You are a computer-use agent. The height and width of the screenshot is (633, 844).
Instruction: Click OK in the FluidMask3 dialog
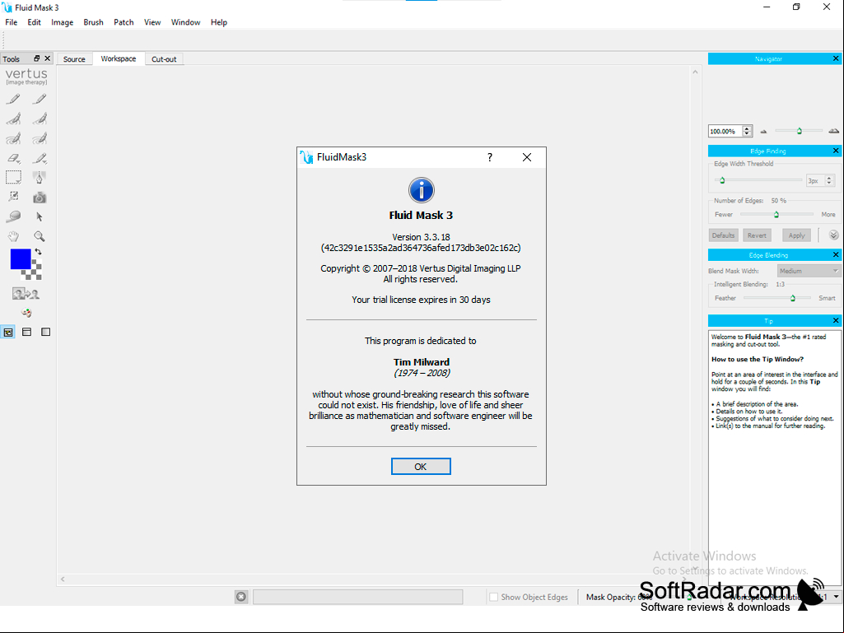[x=421, y=467]
